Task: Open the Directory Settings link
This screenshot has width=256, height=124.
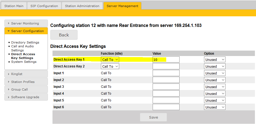Action: point(25,42)
